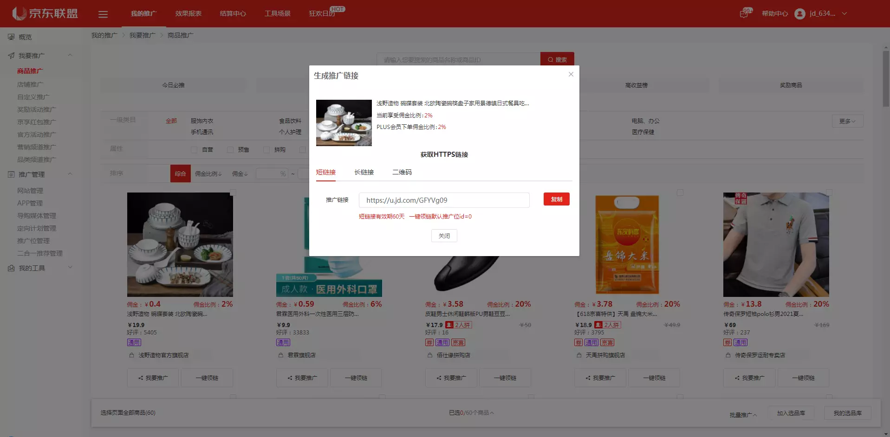
Task: Click 我要推广 button for 盘锦大米 product
Action: pyautogui.click(x=600, y=378)
